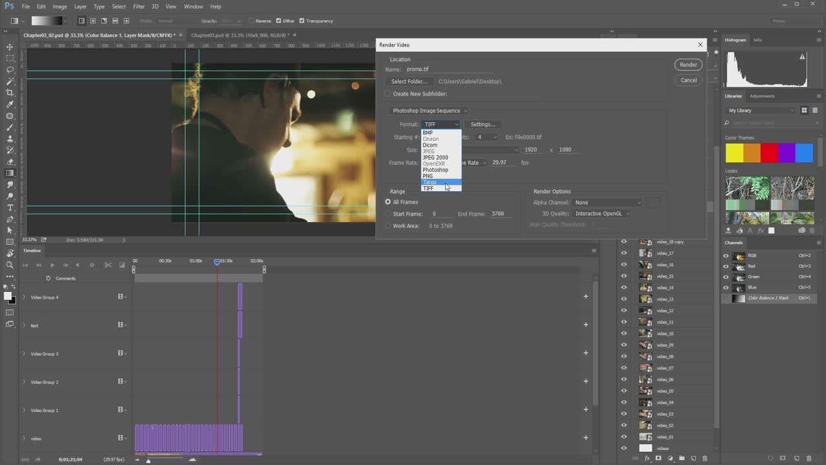Open the Layer menu

pos(80,6)
